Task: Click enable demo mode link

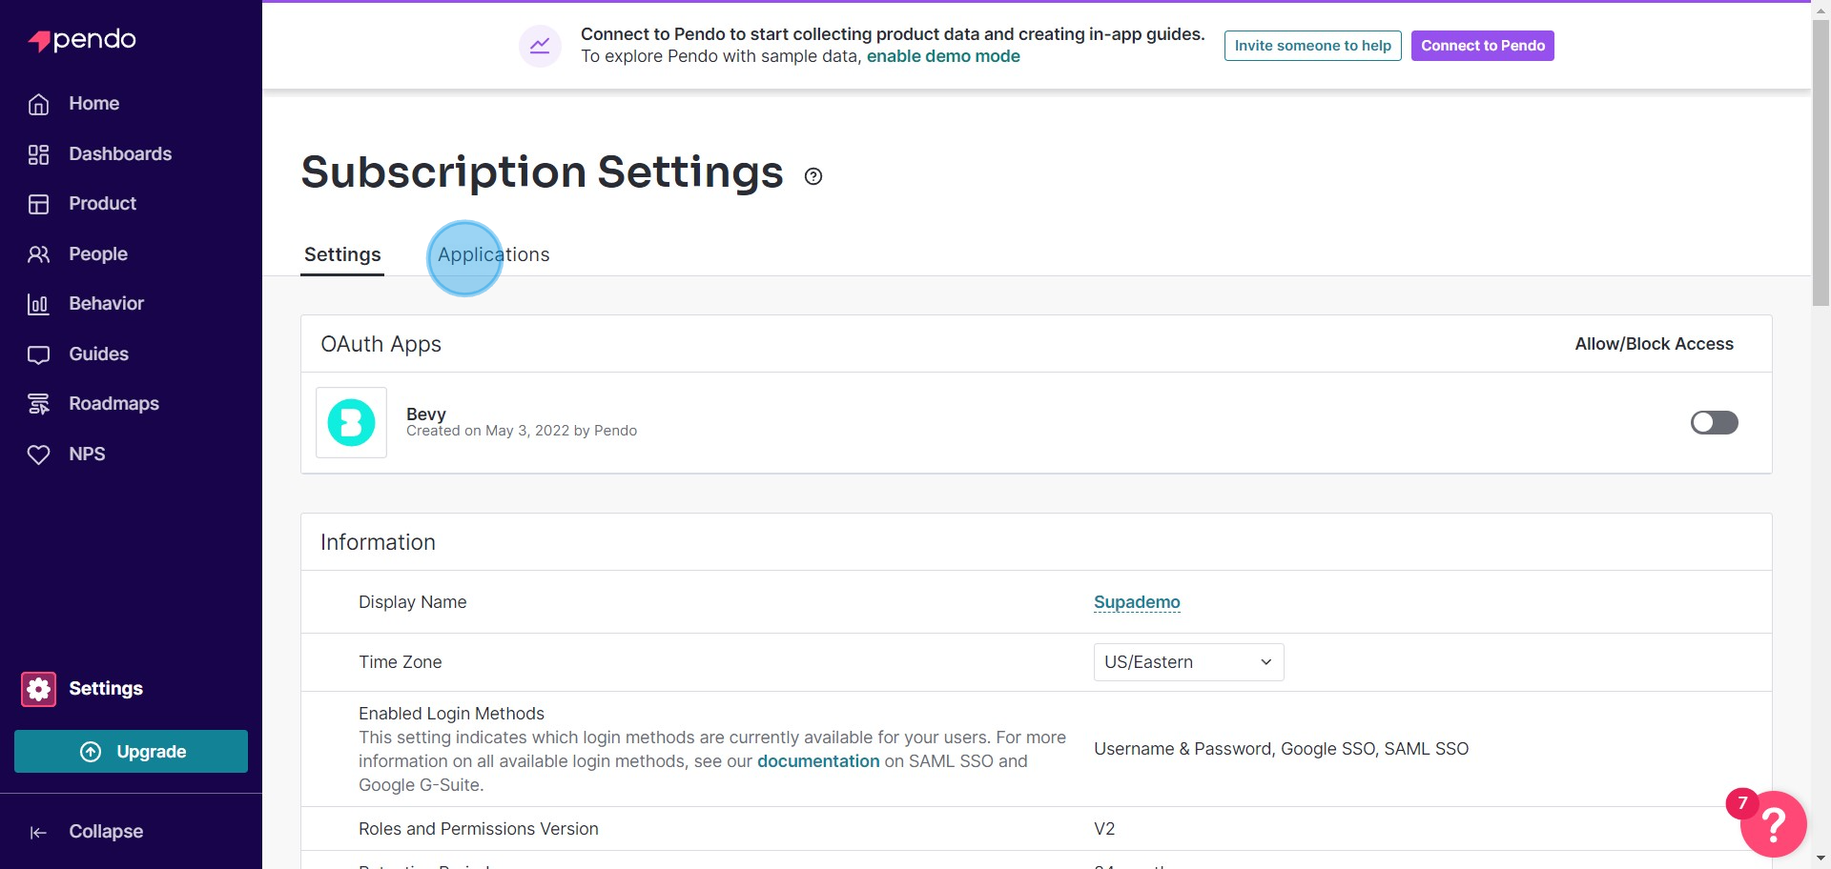Action: [x=943, y=56]
